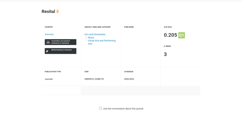This screenshot has height=113, width=242.
Task: Click the speech bubble conversation icon
Action: click(100, 108)
